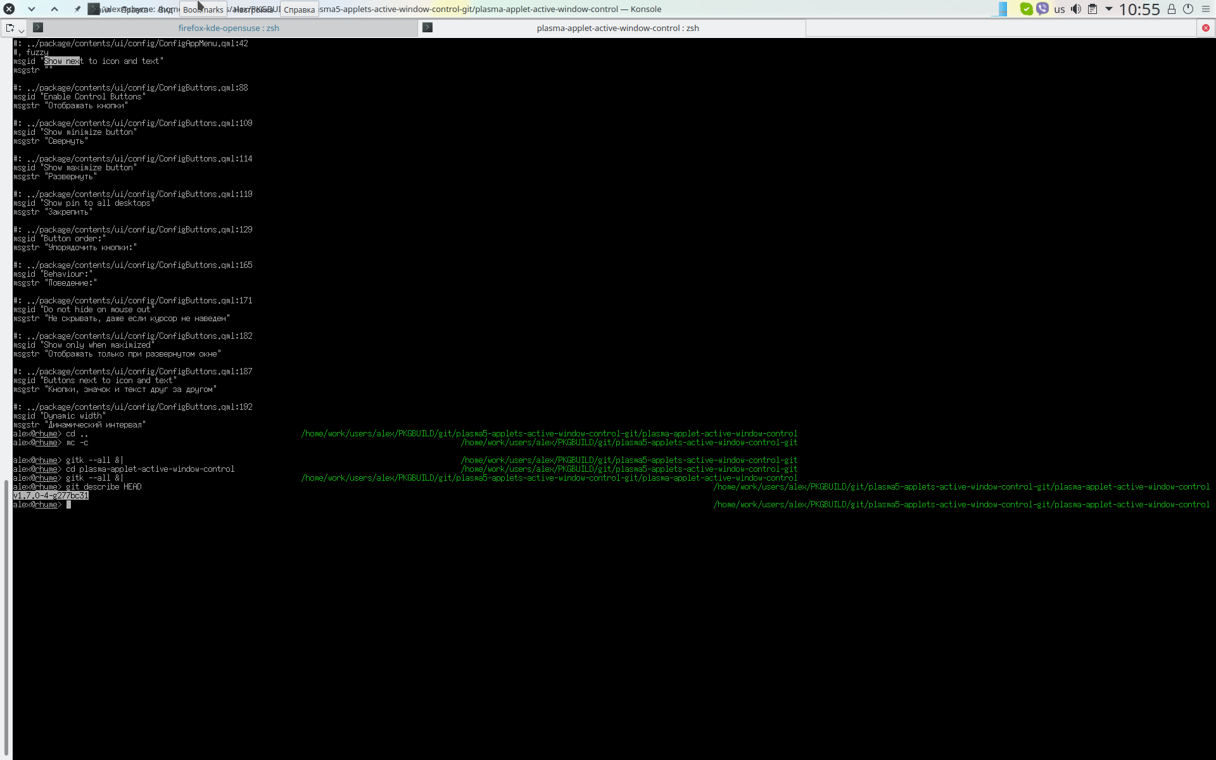Click msgid "Buttons next to icon and text"
Viewport: 1216px width, 760px height.
click(x=95, y=381)
